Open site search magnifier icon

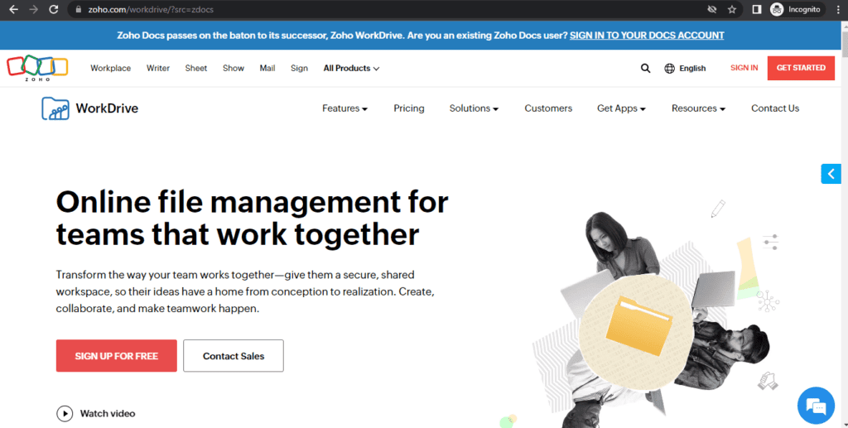click(x=645, y=68)
